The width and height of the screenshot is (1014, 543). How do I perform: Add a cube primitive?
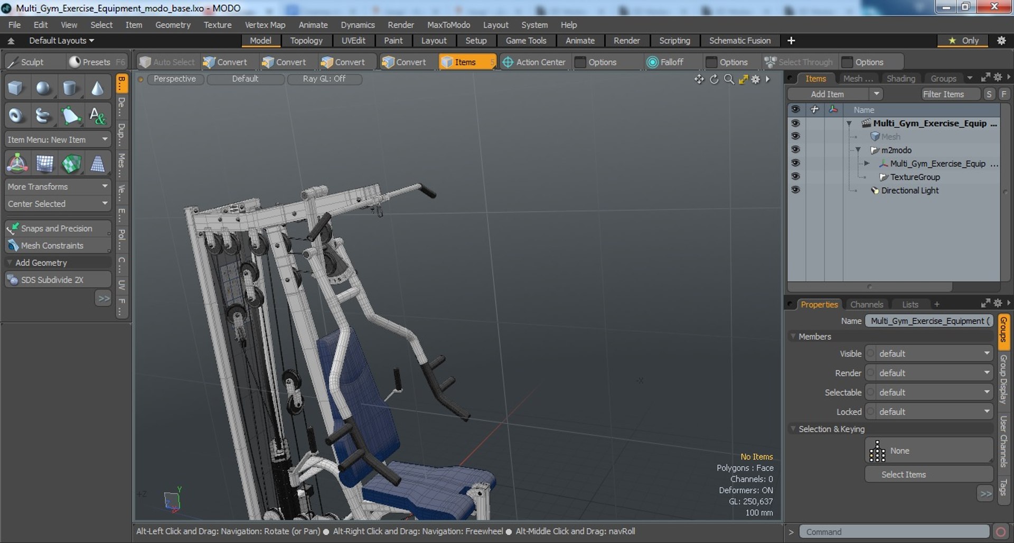point(16,88)
